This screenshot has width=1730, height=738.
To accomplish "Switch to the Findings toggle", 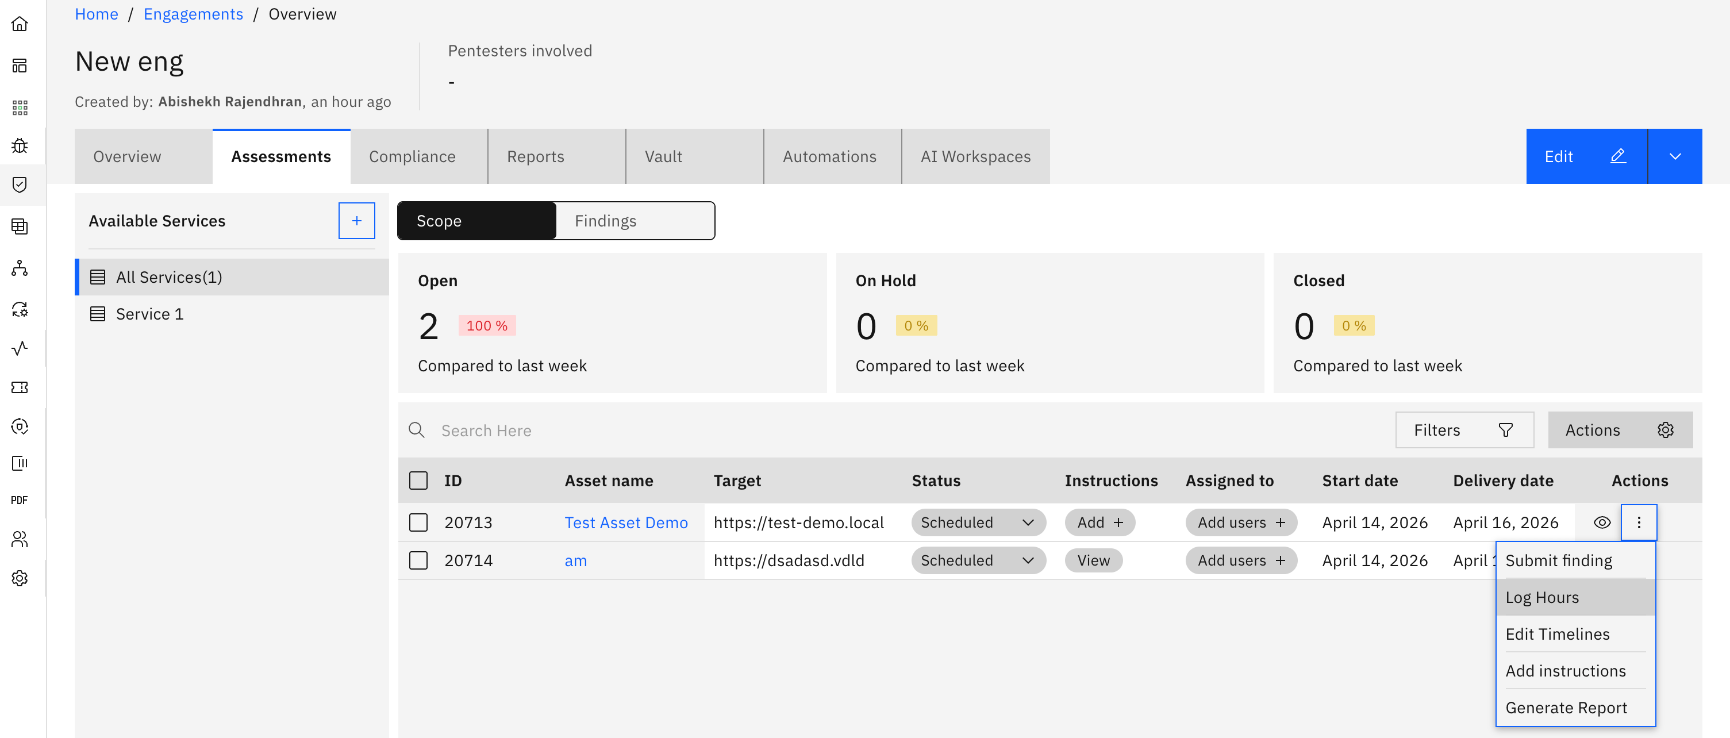I will tap(635, 221).
